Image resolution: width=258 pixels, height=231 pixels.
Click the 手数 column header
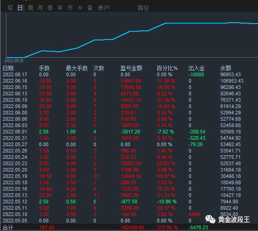pyautogui.click(x=44, y=68)
